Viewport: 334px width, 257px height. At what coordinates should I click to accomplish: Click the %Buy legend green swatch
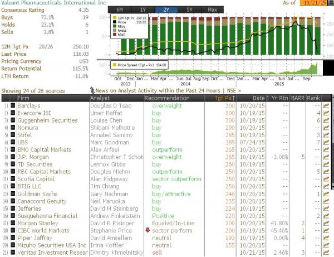pyautogui.click(x=115, y=26)
